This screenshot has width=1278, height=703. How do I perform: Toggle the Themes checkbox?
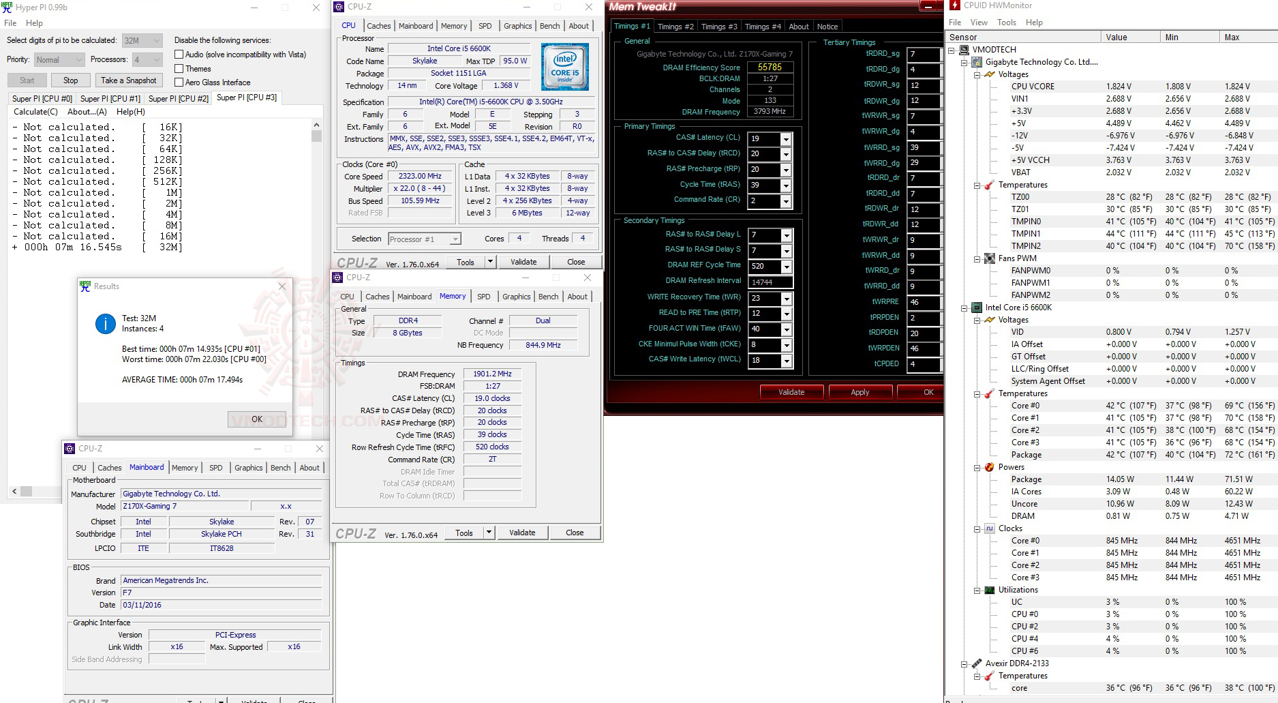(179, 69)
